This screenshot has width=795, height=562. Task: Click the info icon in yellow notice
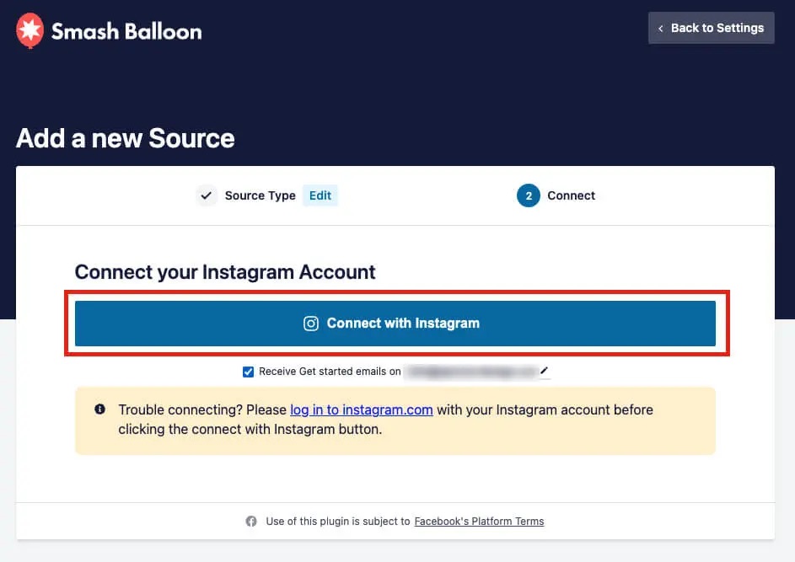(x=99, y=409)
